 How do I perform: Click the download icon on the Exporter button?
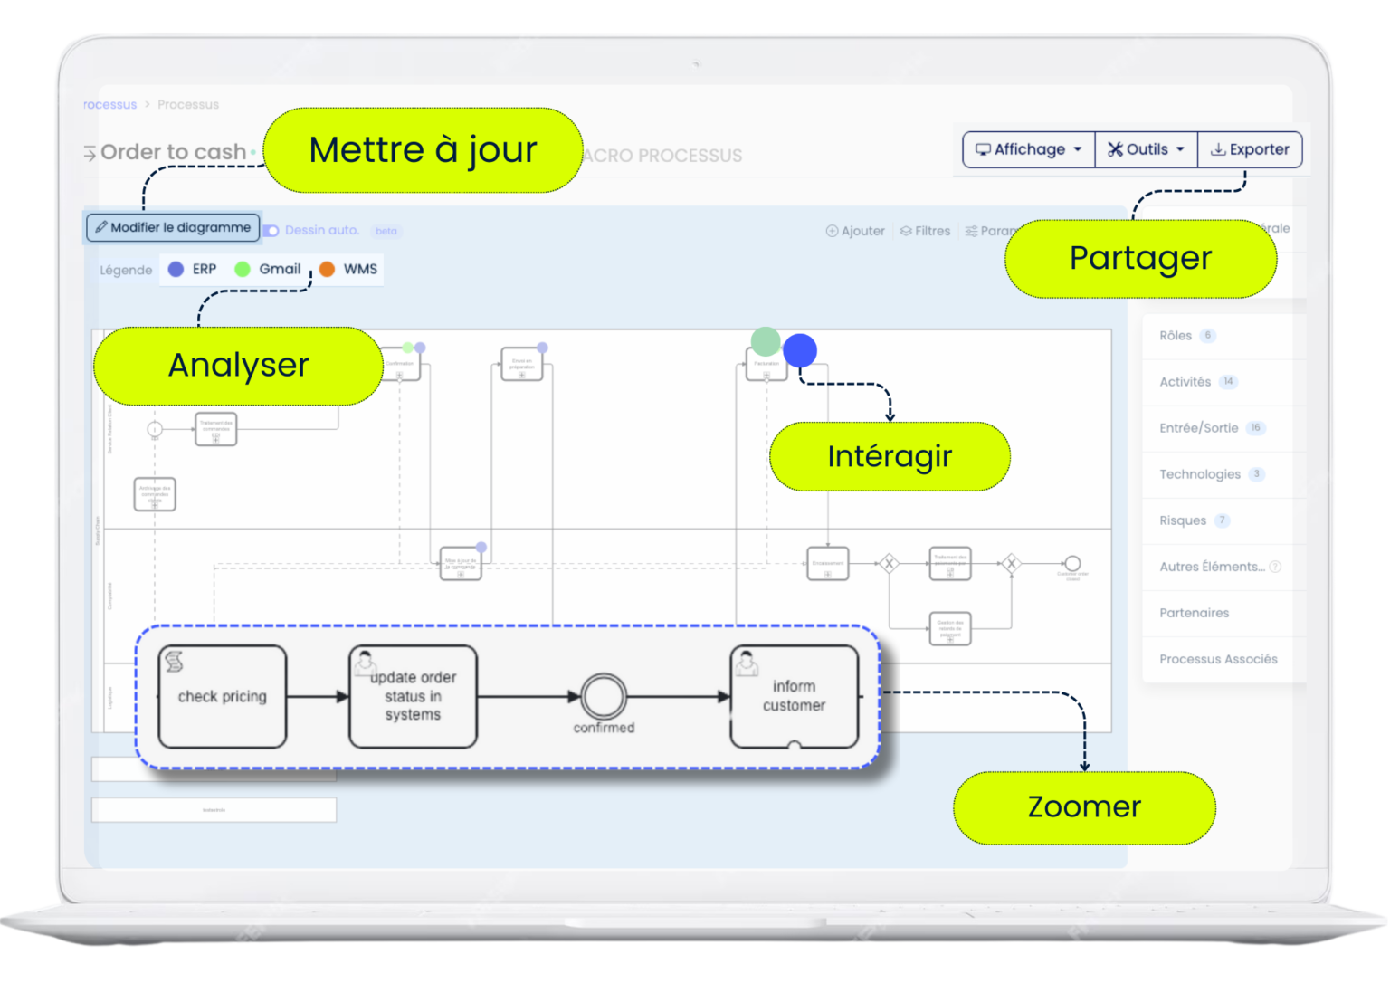pyautogui.click(x=1220, y=149)
